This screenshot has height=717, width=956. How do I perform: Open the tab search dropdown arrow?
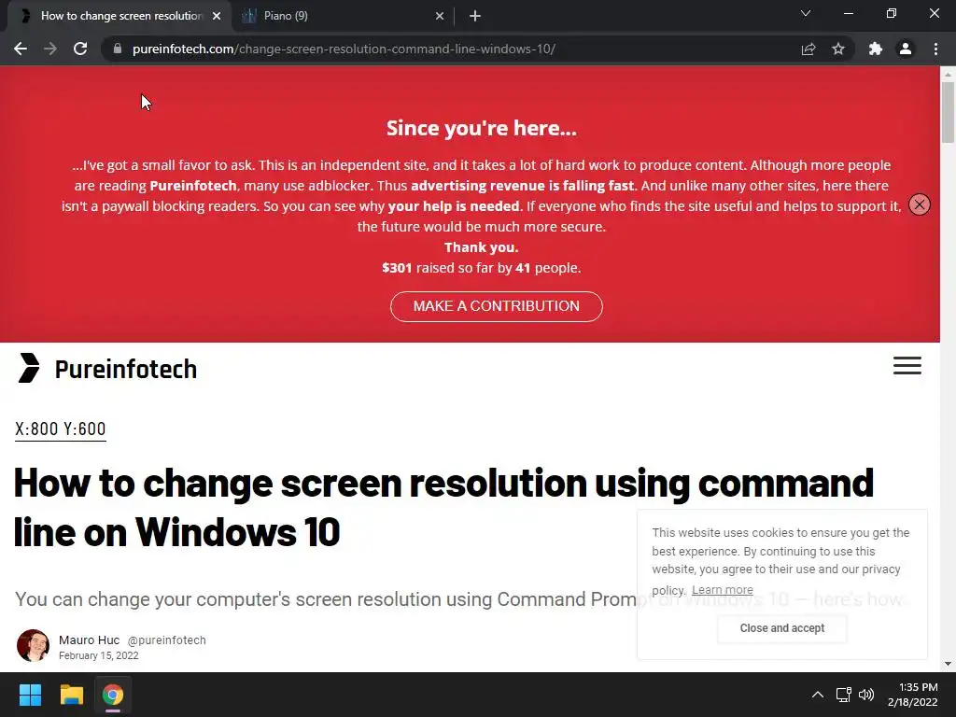(x=806, y=13)
